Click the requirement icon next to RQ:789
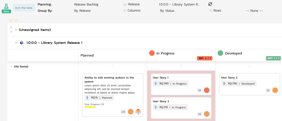The image size is (282, 121). pos(156,84)
